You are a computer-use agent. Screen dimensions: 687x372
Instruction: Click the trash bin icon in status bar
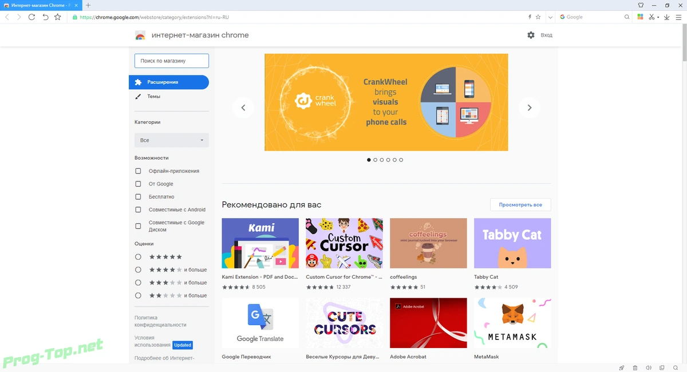pos(636,367)
